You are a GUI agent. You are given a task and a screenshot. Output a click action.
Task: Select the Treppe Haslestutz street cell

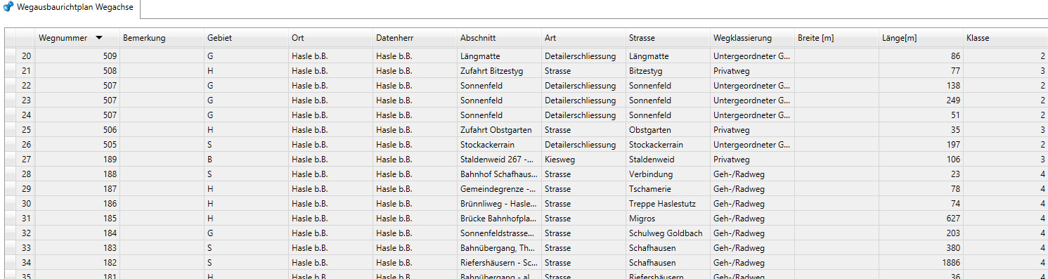(667, 204)
